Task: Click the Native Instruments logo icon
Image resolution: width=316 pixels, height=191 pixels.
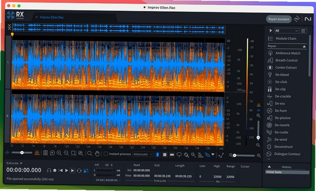Action: [308, 19]
